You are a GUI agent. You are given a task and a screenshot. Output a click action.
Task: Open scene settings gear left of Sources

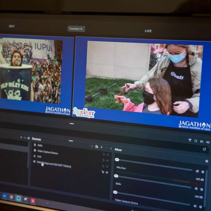[29, 138]
